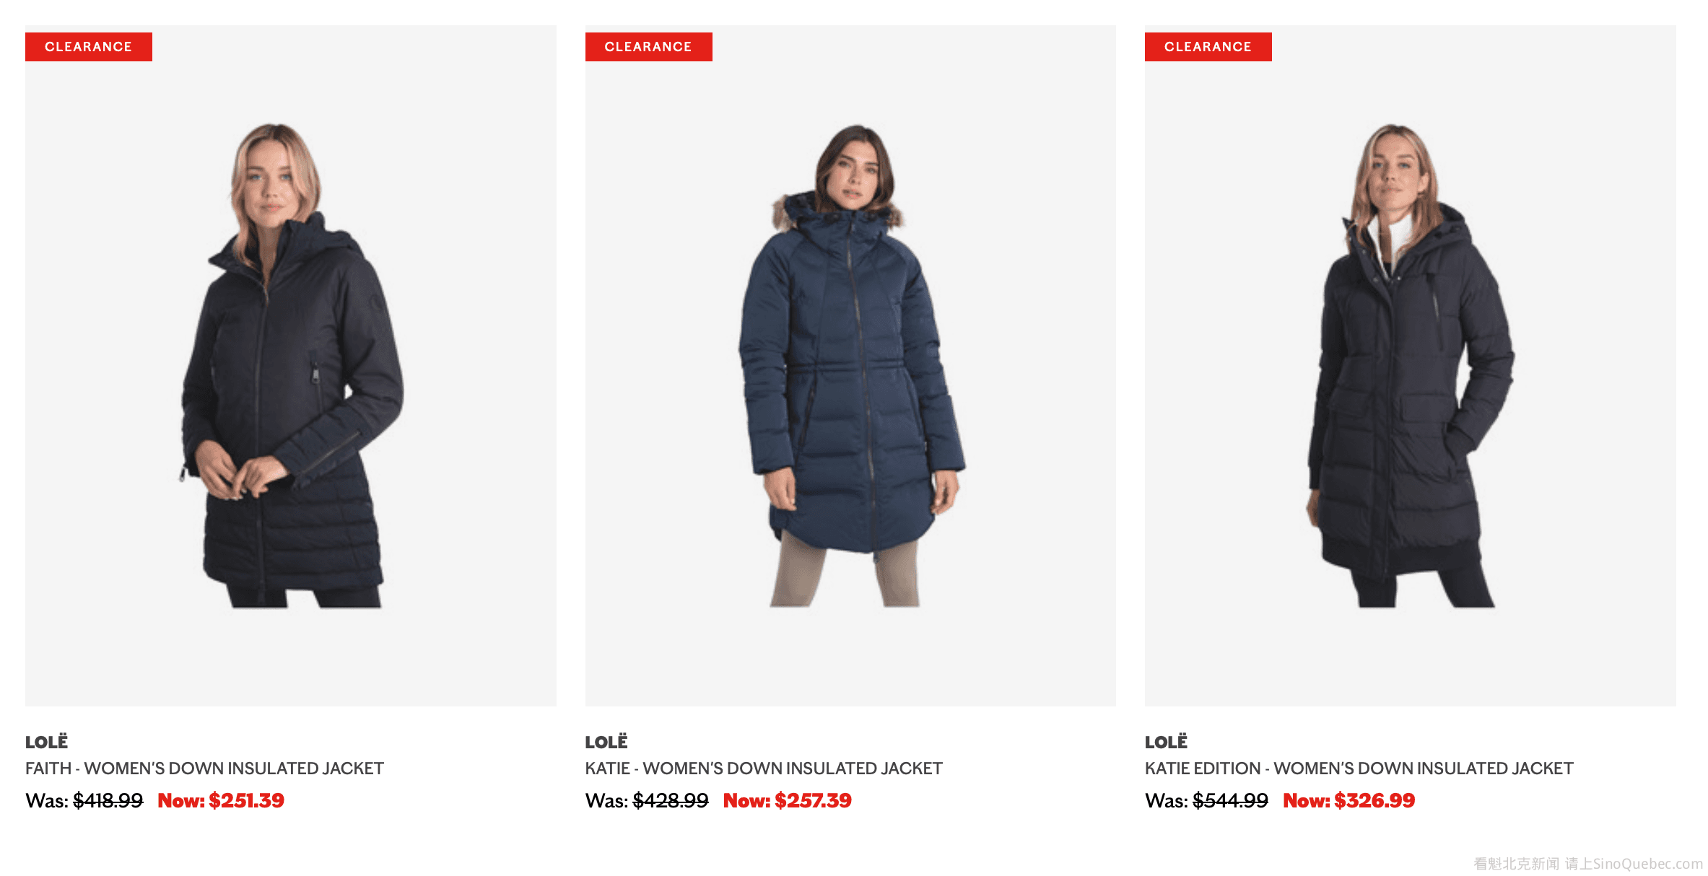This screenshot has width=1708, height=876.
Task: Click the Now: $257.39 sale price
Action: coord(788,800)
